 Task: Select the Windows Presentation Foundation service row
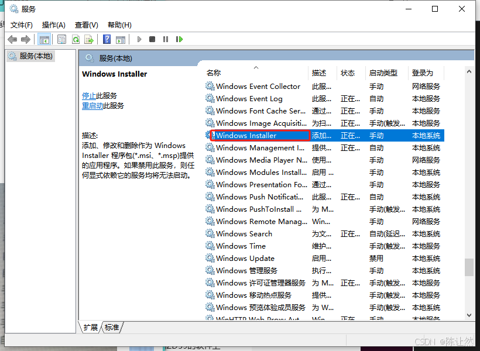[324, 184]
